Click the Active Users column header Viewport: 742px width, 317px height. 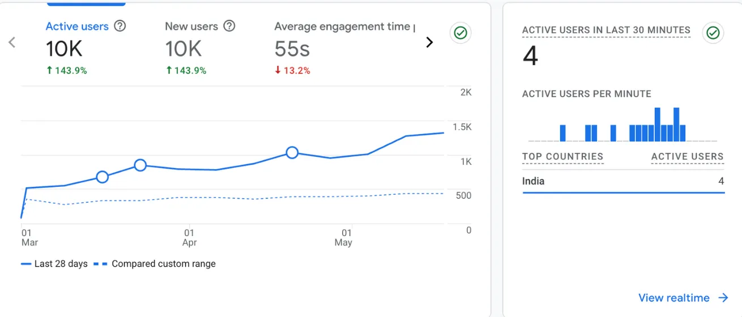pyautogui.click(x=687, y=157)
